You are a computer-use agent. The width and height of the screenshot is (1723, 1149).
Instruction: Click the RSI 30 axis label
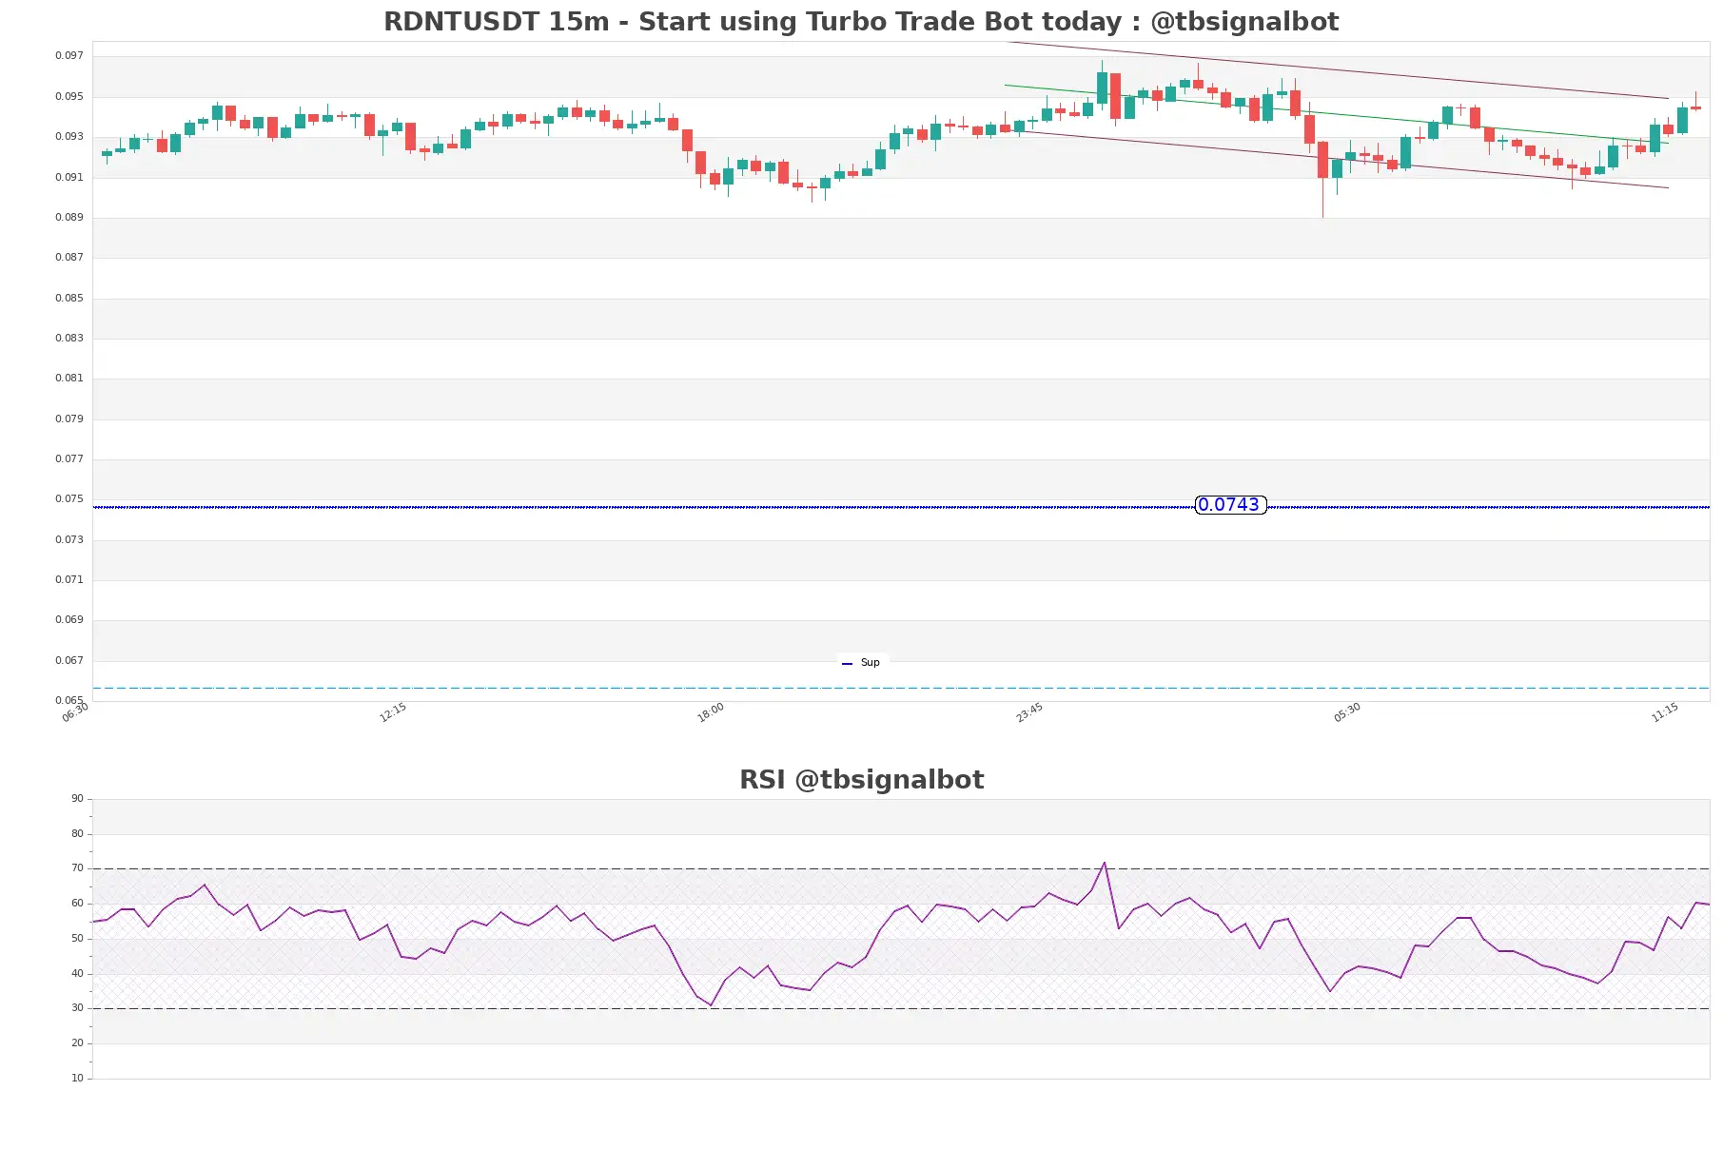click(77, 1007)
